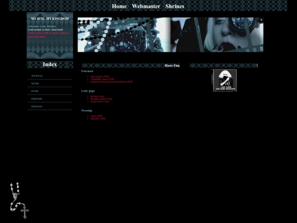297x223 pixels.
Task: Click the Index sidebar heading
Action: (50, 64)
